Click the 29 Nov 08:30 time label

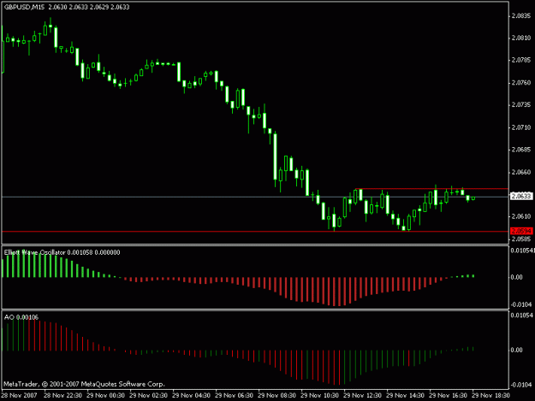276,395
